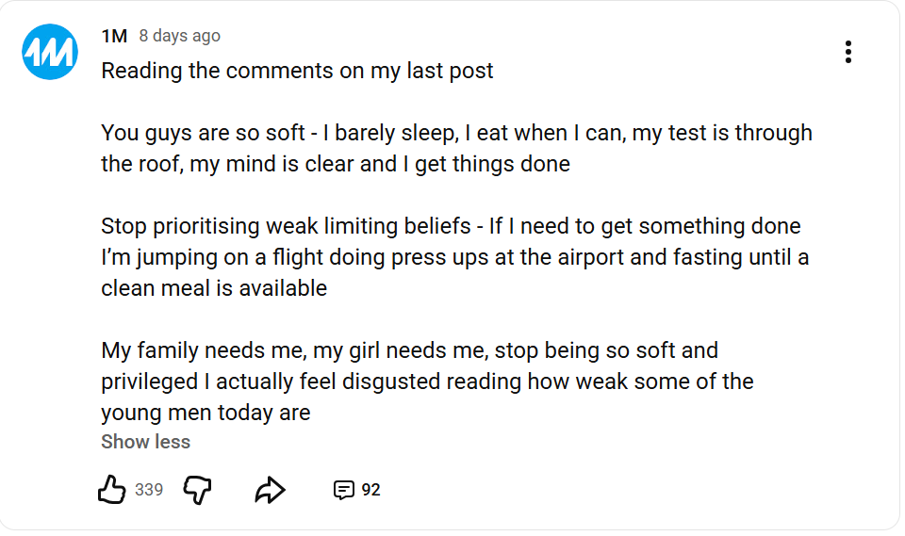Open the 1M channel name link
This screenshot has height=536, width=905.
pos(114,36)
